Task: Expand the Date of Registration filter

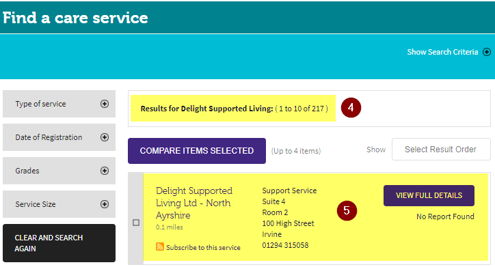Action: click(x=59, y=137)
